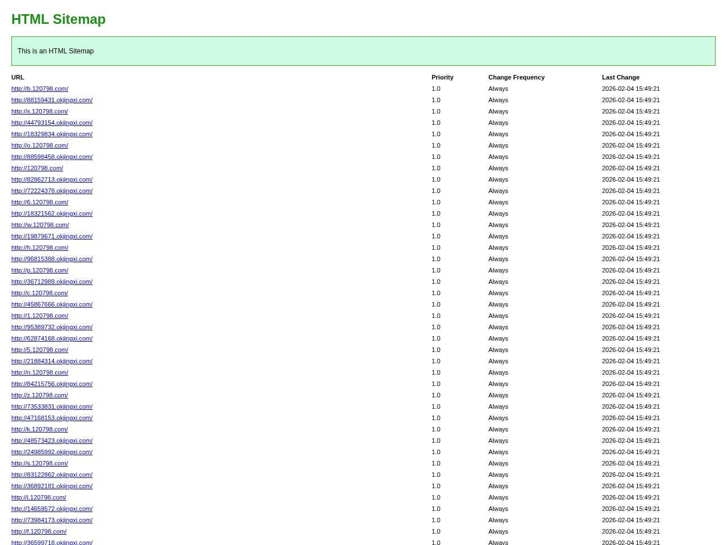Open the http://1.120798.com/ link
This screenshot has height=545, width=727.
pos(40,316)
